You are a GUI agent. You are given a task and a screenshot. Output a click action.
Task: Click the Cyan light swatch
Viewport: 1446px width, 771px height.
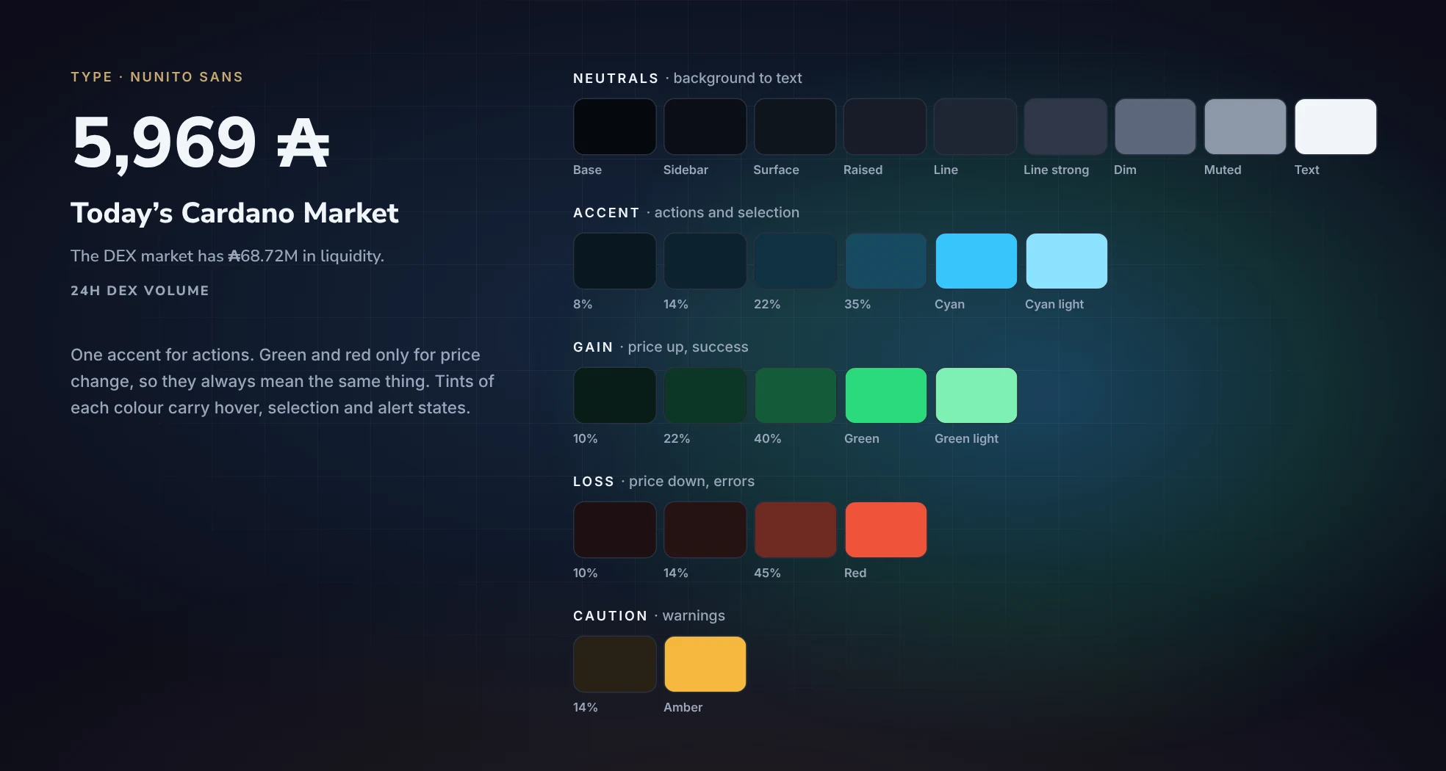point(1066,261)
